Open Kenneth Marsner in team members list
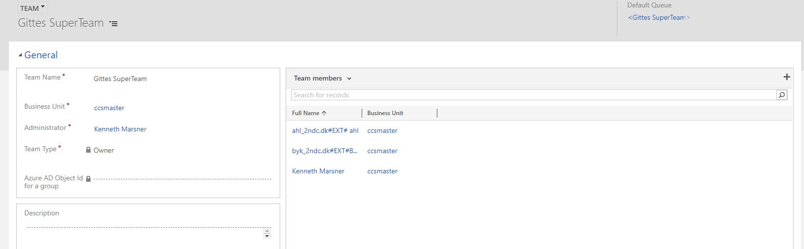Image resolution: width=804 pixels, height=249 pixels. (x=318, y=171)
